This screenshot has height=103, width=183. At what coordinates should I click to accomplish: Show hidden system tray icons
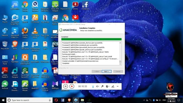pyautogui.click(x=144, y=100)
